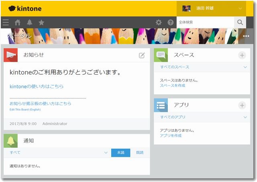Open the portal options ellipsis menu
Viewport: 257px width, 182px height.
click(246, 36)
